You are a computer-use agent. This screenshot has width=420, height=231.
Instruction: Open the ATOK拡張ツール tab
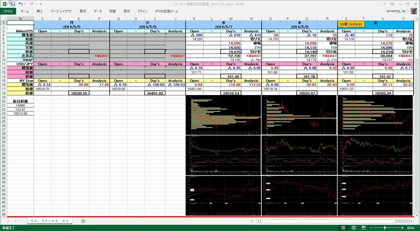(166, 11)
